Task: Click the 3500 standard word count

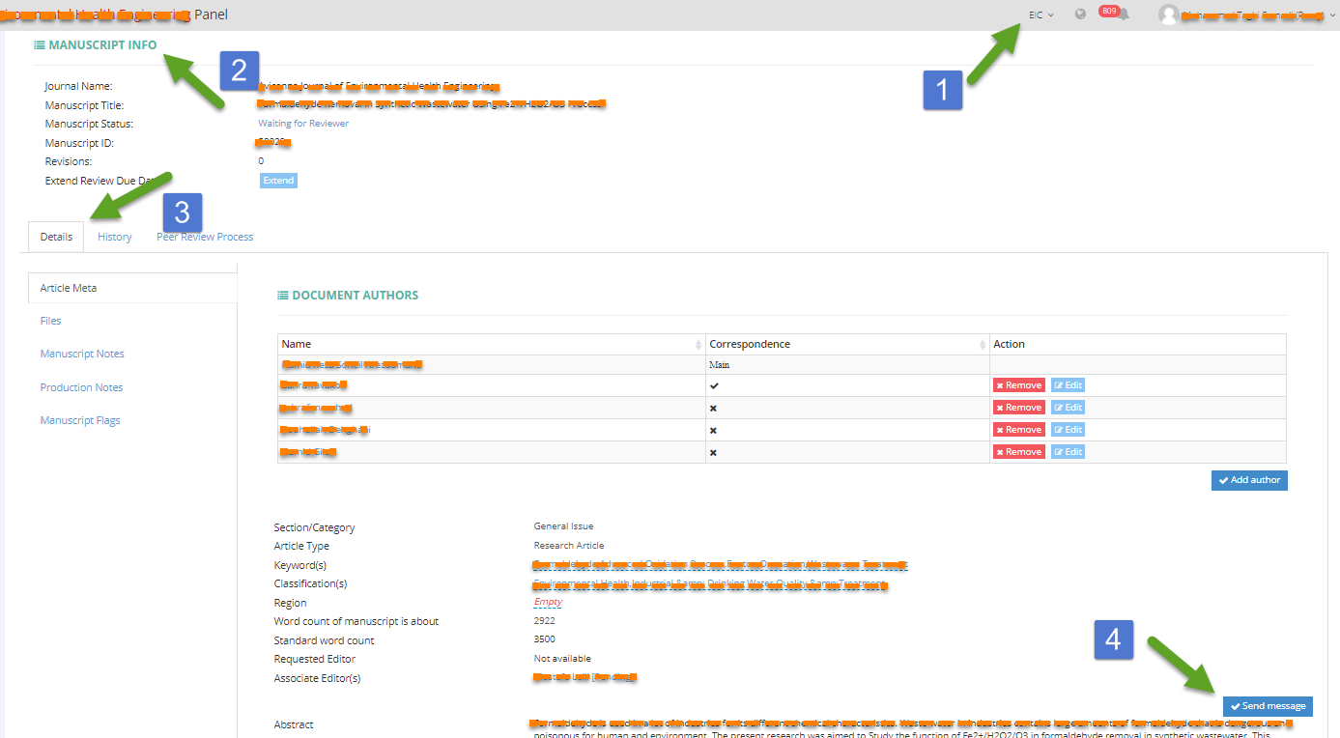Action: click(544, 639)
